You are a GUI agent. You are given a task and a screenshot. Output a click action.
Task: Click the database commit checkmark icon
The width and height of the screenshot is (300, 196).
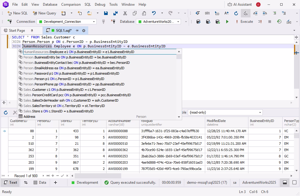point(217,22)
